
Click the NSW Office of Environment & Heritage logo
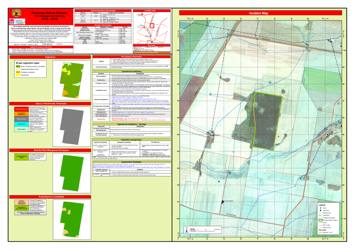[x=17, y=22]
